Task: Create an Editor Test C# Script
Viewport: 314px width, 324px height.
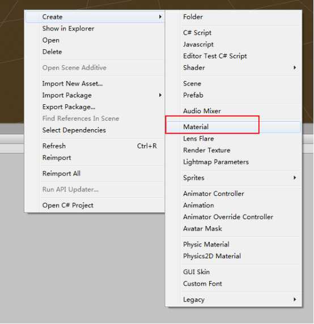Action: click(234, 56)
